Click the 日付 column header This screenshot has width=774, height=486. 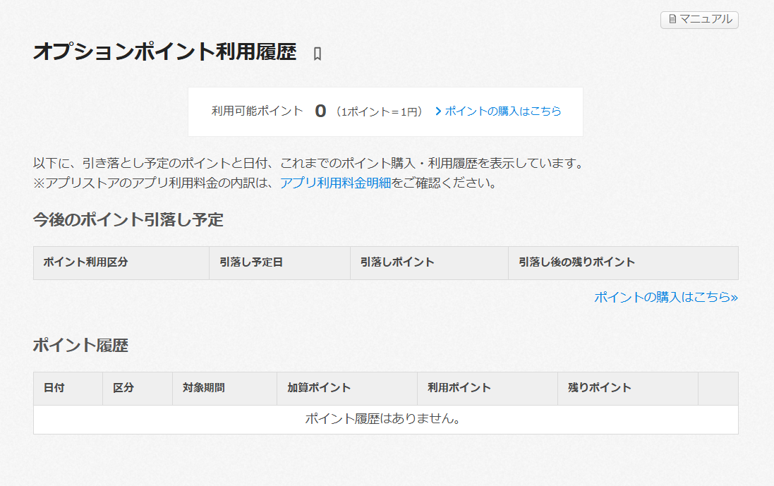click(54, 388)
